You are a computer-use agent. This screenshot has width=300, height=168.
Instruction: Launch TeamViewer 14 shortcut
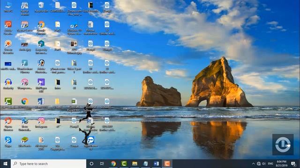[x=90, y=143]
